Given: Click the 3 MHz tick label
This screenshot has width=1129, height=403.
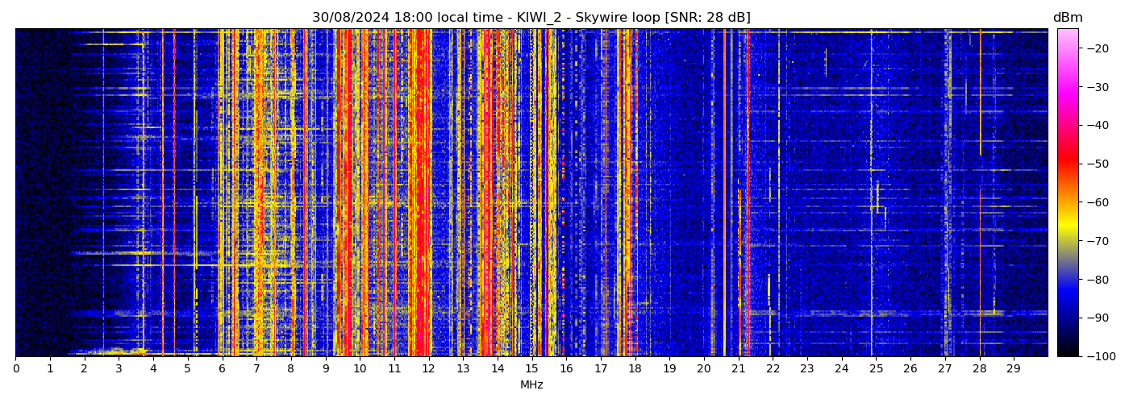Looking at the screenshot, I should click(119, 368).
